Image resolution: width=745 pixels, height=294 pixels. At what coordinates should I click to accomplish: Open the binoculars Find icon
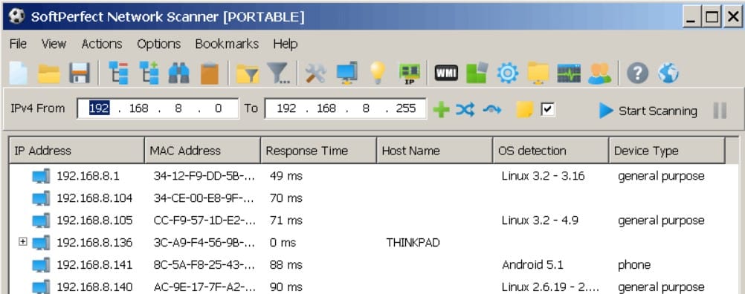pyautogui.click(x=179, y=73)
